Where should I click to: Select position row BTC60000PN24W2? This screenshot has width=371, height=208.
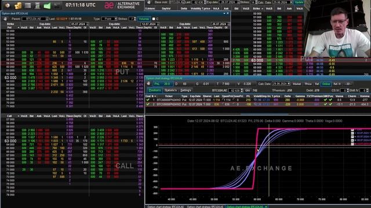pos(258,100)
